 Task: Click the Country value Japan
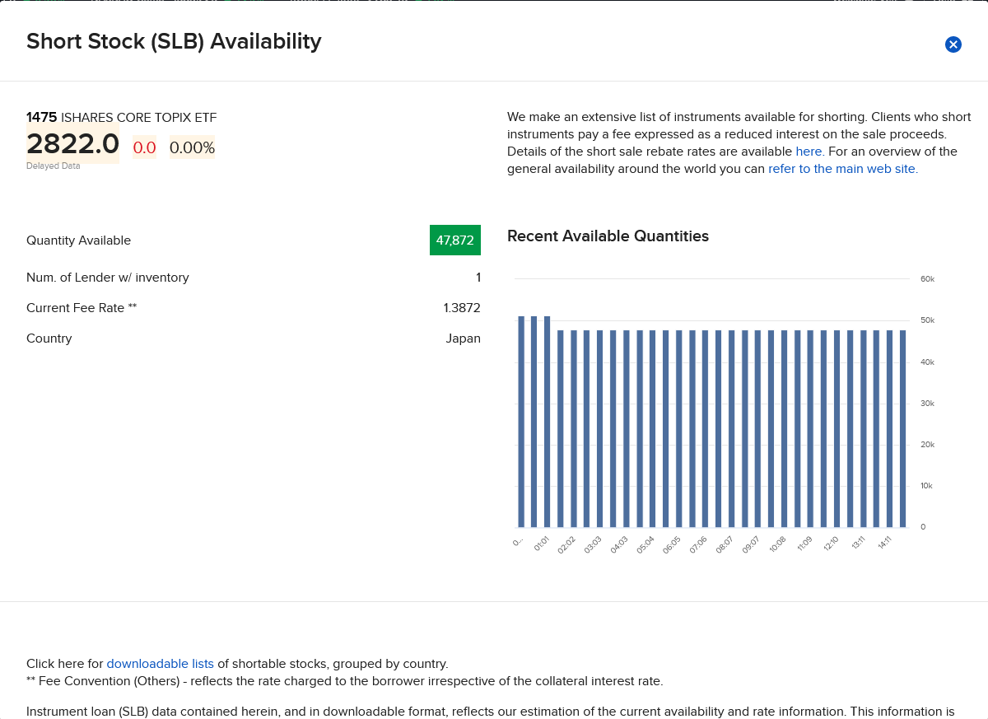coord(464,338)
